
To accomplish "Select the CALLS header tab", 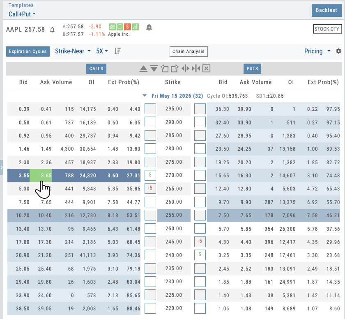I will [96, 69].
